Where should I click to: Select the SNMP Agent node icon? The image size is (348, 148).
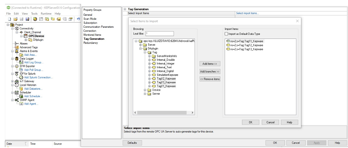click(17, 100)
